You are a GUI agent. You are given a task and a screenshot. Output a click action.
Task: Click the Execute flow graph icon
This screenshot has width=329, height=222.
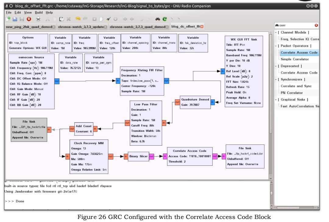[108, 19]
